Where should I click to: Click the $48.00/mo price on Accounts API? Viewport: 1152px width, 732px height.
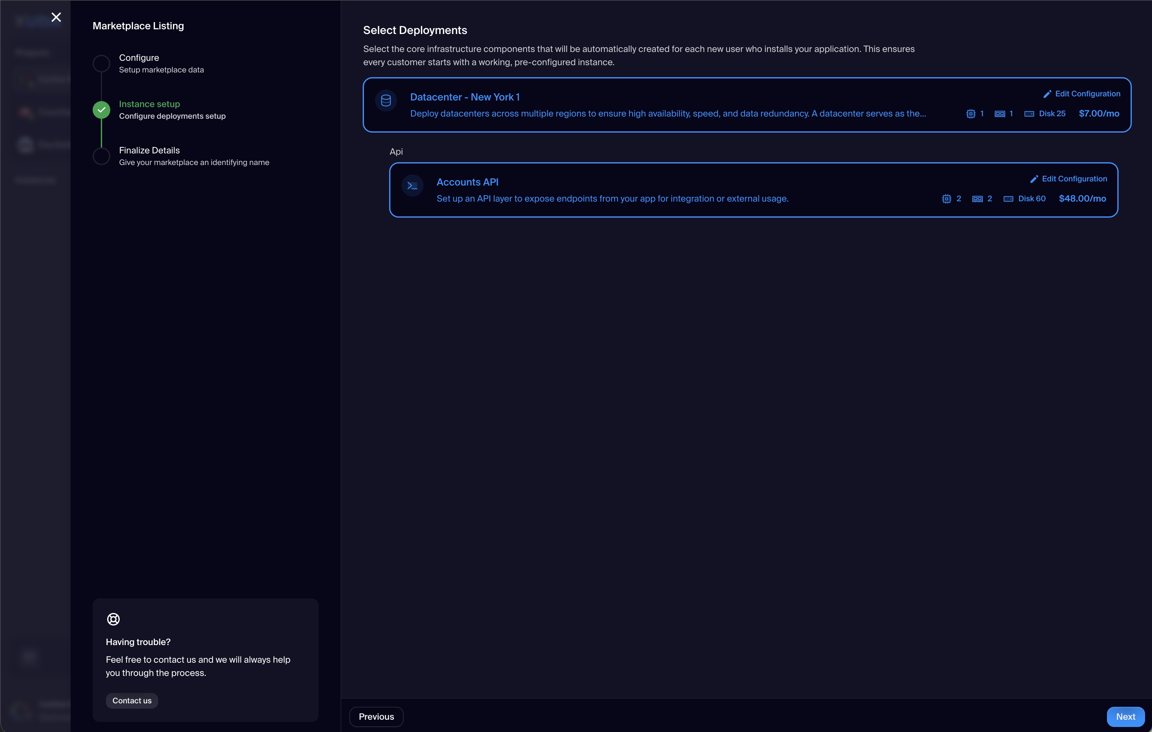(1082, 198)
